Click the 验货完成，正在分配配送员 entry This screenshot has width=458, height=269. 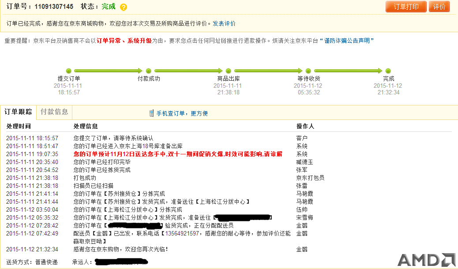[x=154, y=225]
